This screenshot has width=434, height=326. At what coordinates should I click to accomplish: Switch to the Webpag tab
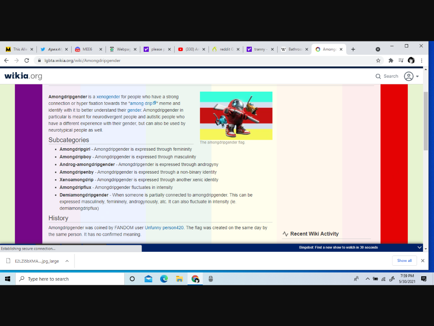(x=122, y=49)
